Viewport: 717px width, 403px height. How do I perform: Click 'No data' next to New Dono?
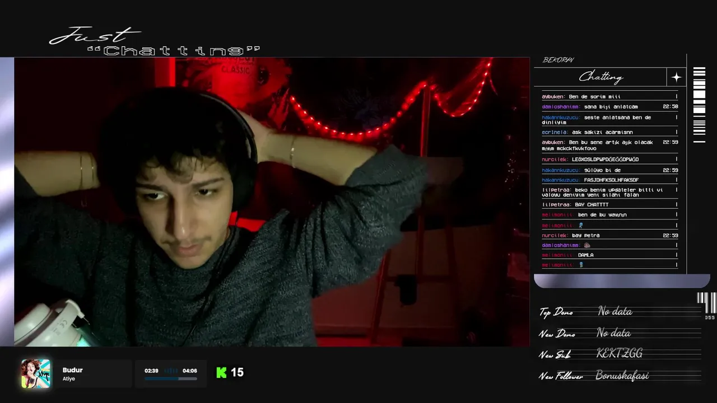[x=614, y=333]
